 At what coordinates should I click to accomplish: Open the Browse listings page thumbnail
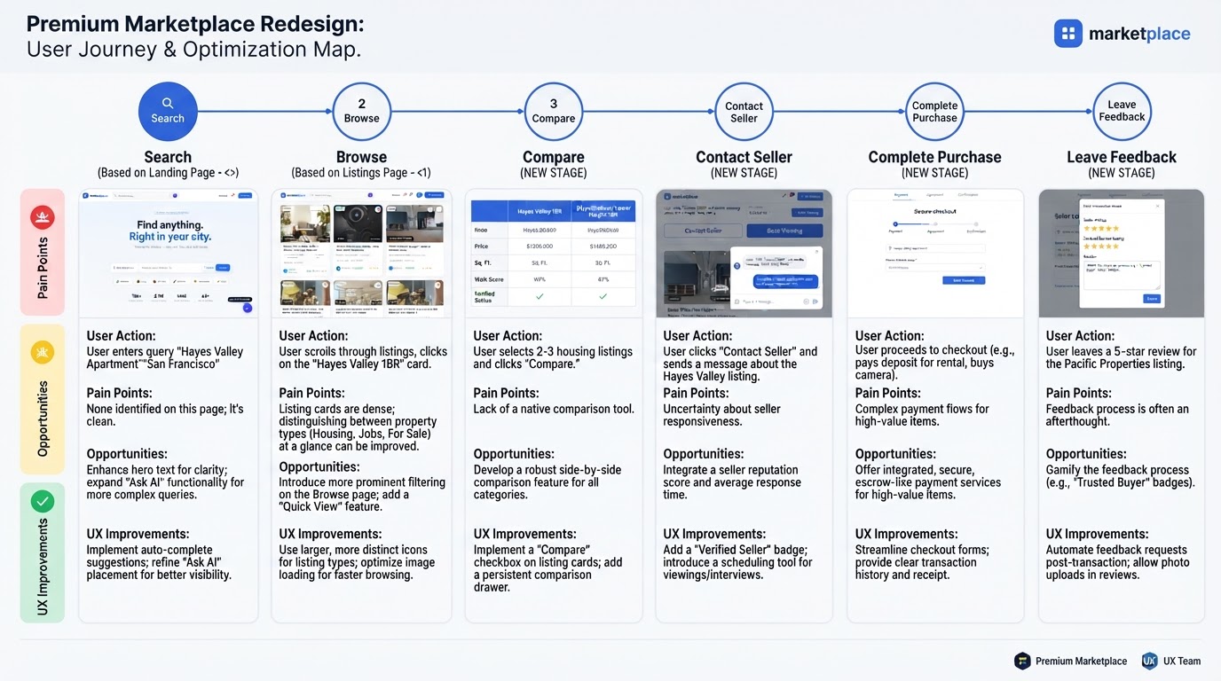point(362,253)
